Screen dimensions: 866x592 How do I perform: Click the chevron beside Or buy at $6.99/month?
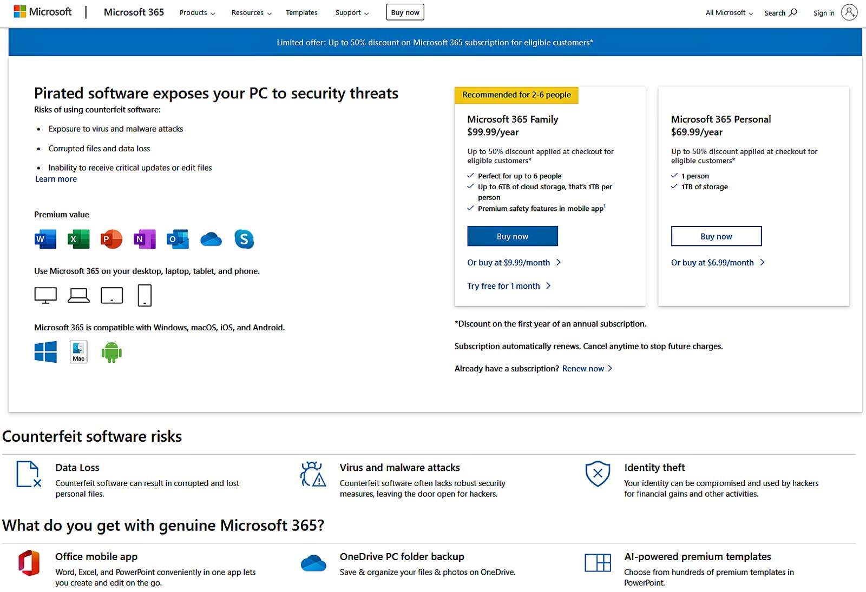(x=762, y=262)
